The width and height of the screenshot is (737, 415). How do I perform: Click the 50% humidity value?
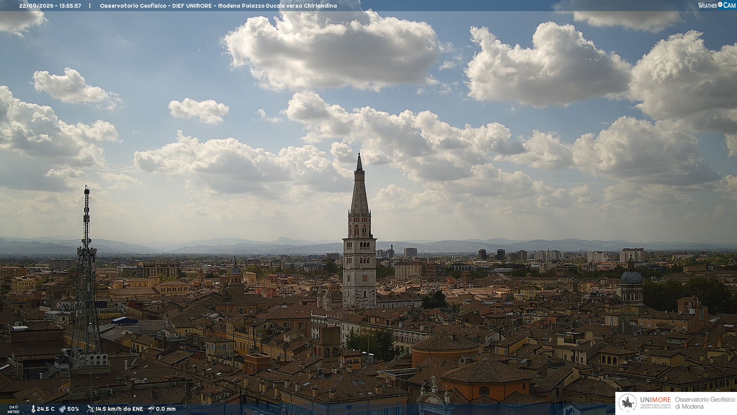click(x=73, y=409)
